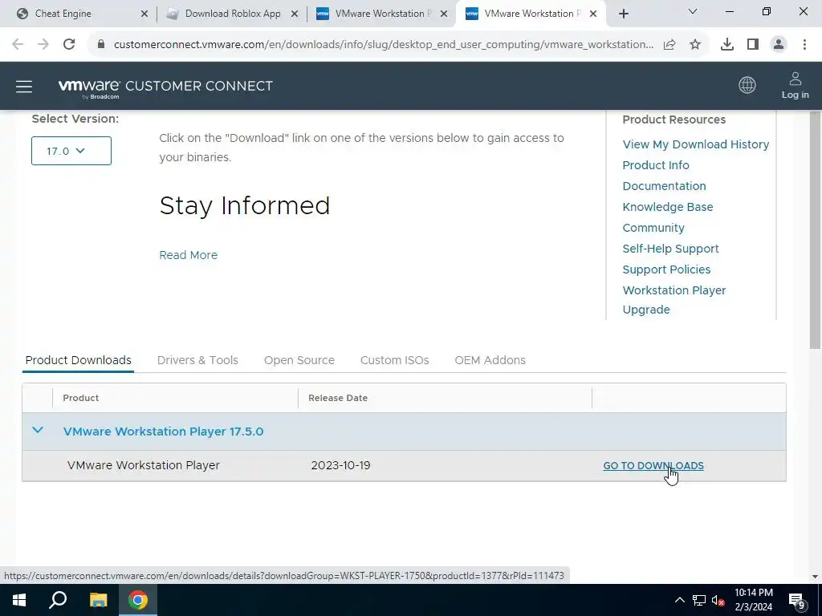822x616 pixels.
Task: Click network icon in system tray
Action: click(699, 600)
